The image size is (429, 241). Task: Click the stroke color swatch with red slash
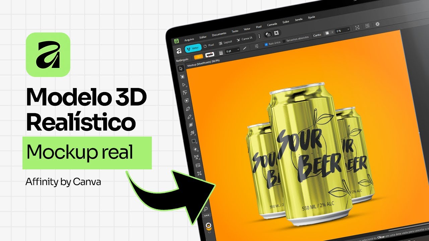(x=210, y=55)
